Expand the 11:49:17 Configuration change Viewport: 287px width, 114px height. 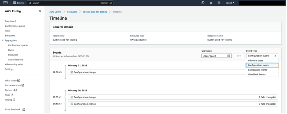pos(72,104)
